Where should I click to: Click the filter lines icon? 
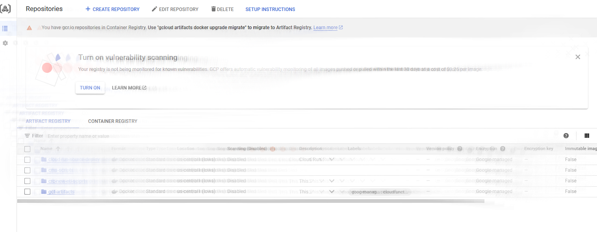pos(27,136)
